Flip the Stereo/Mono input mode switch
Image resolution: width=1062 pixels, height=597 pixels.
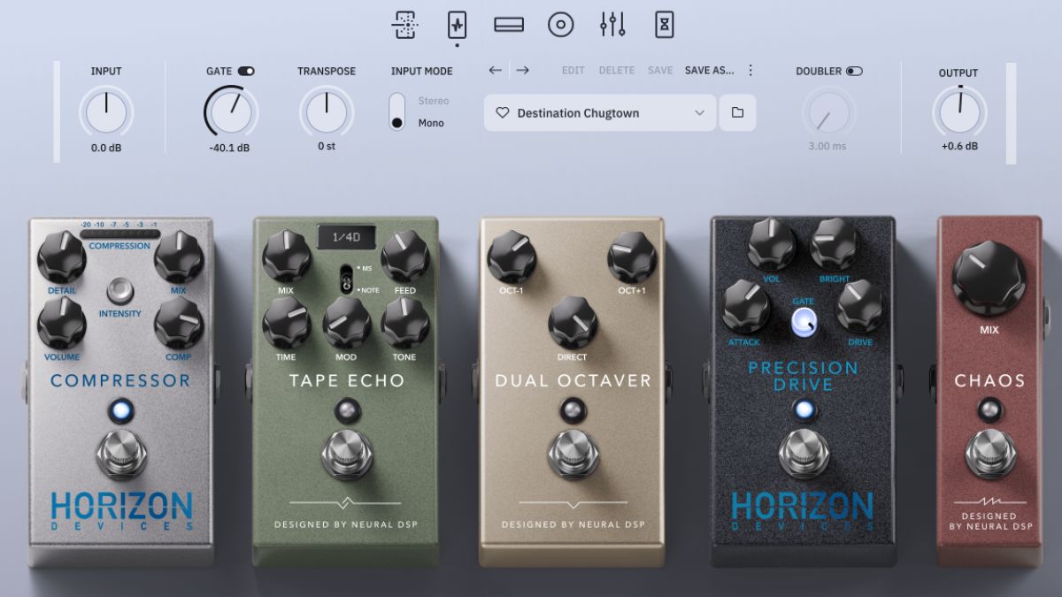(x=397, y=111)
